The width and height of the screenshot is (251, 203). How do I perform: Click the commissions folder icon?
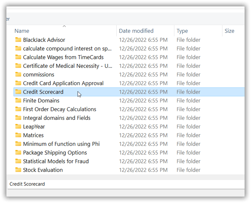(18, 75)
